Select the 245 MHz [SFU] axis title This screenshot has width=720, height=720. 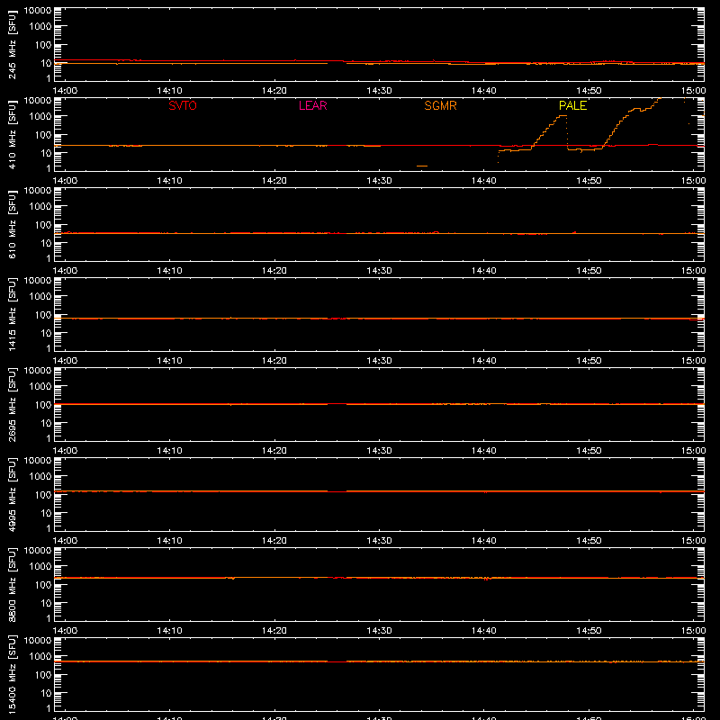[13, 44]
